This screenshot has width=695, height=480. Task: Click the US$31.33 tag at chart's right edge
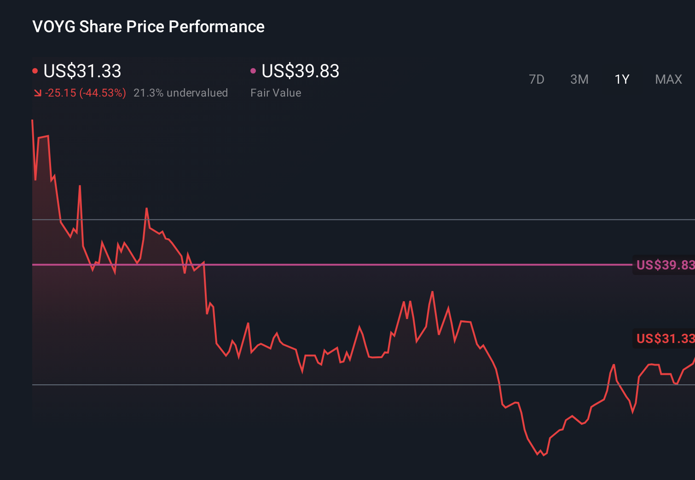665,339
